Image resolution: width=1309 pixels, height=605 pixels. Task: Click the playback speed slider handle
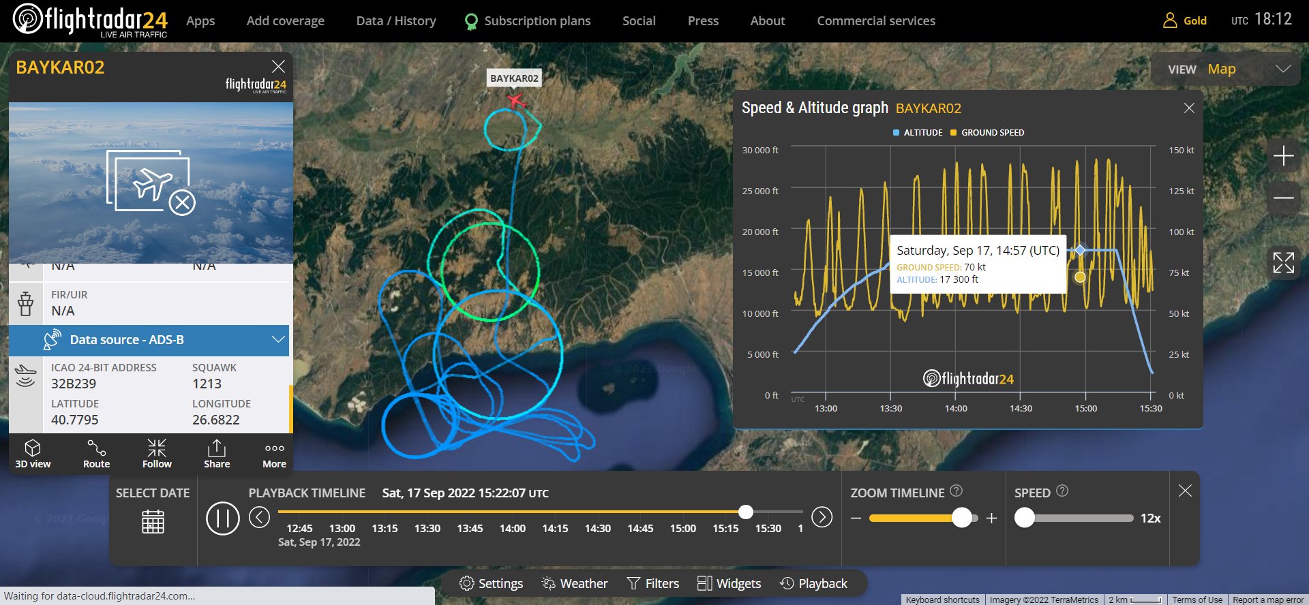pyautogui.click(x=1024, y=518)
